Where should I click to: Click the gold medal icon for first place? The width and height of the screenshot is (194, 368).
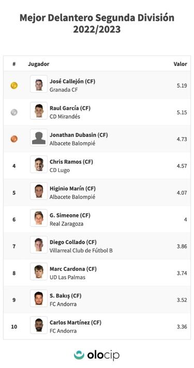point(14,86)
